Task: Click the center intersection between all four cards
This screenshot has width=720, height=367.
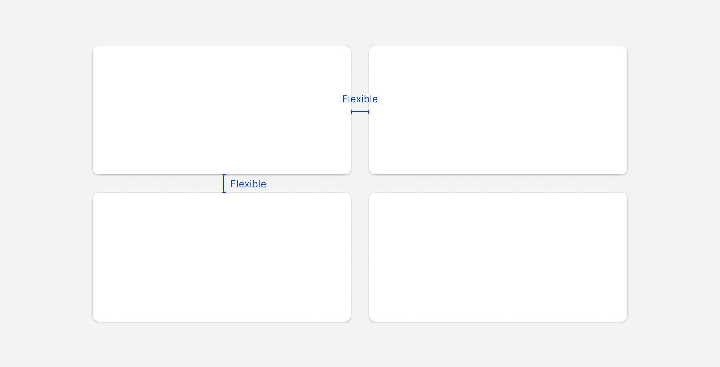Action: (x=360, y=183)
